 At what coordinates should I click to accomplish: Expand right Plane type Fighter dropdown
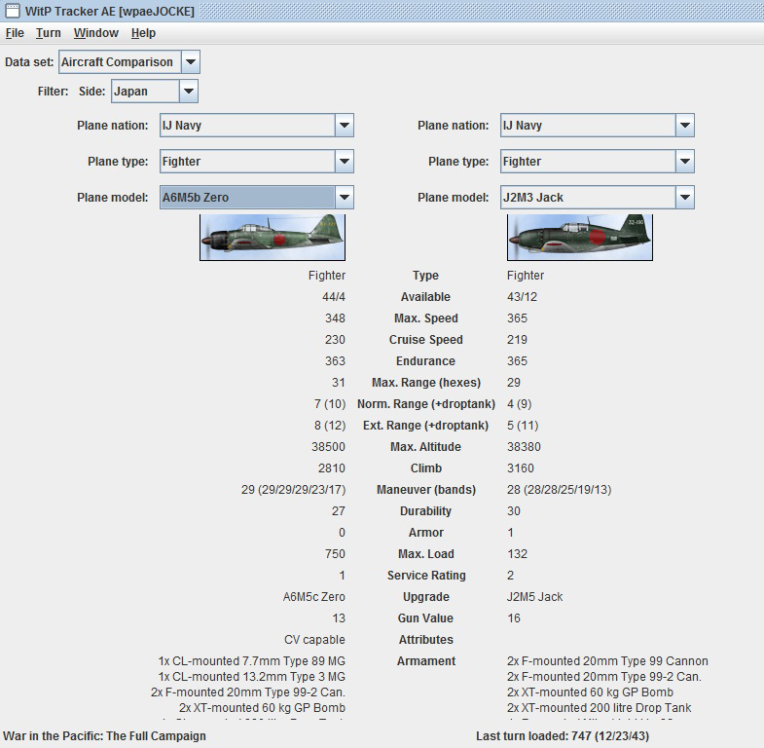tap(684, 162)
